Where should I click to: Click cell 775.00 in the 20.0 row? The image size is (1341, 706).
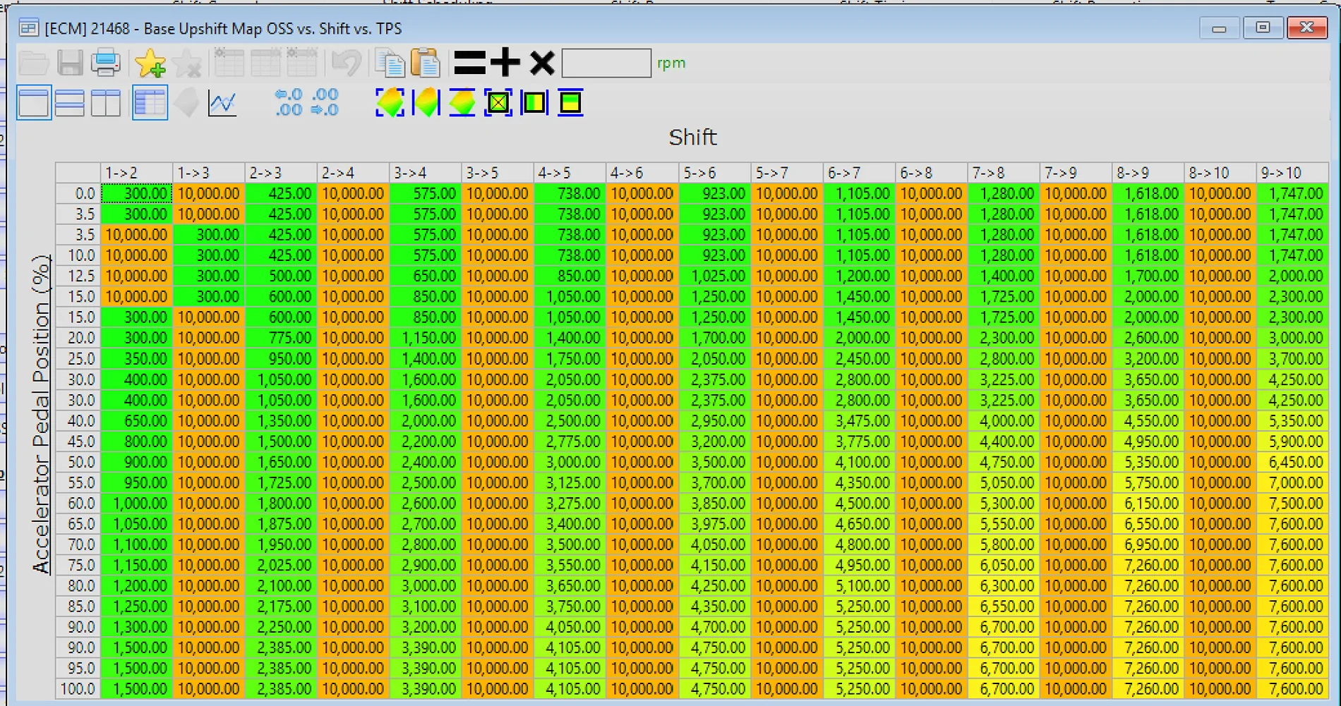pos(281,338)
